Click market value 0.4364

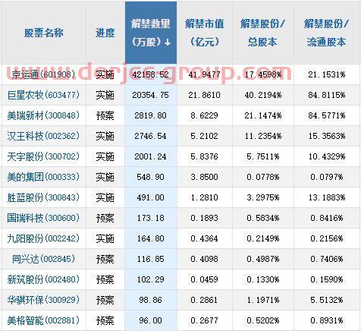pyautogui.click(x=204, y=238)
